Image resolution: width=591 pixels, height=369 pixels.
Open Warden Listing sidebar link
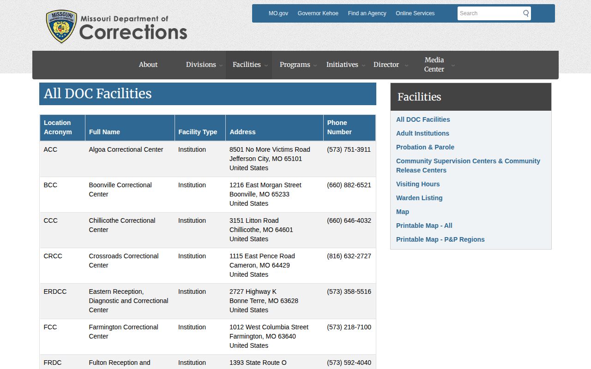click(419, 198)
